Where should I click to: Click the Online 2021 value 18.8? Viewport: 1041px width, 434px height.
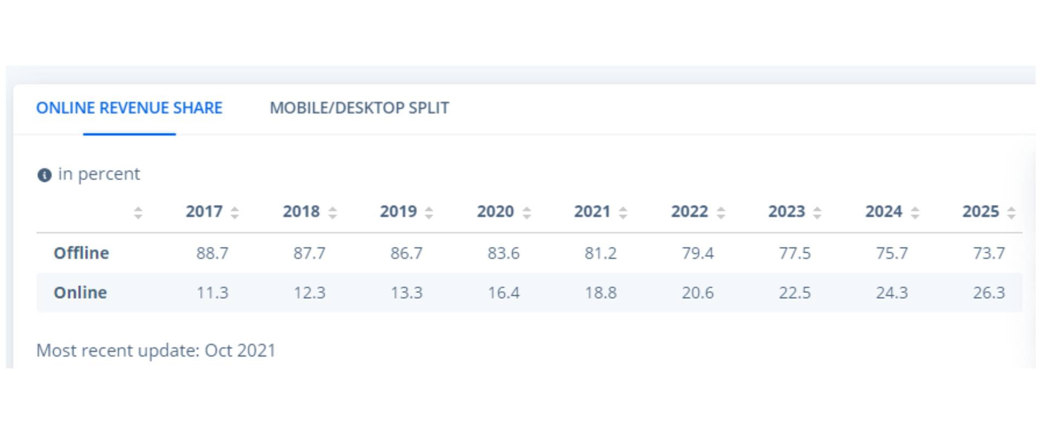click(x=601, y=293)
